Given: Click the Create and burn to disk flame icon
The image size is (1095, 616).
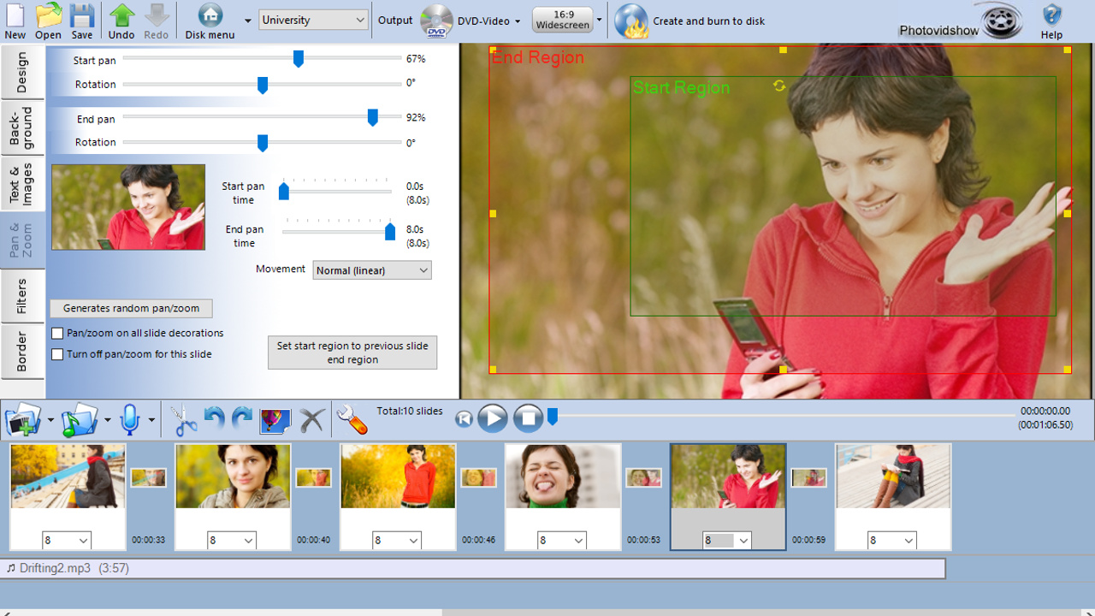Looking at the screenshot, I should pos(631,21).
